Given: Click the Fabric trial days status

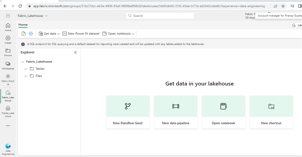Looking at the screenshot, I should [250, 16].
